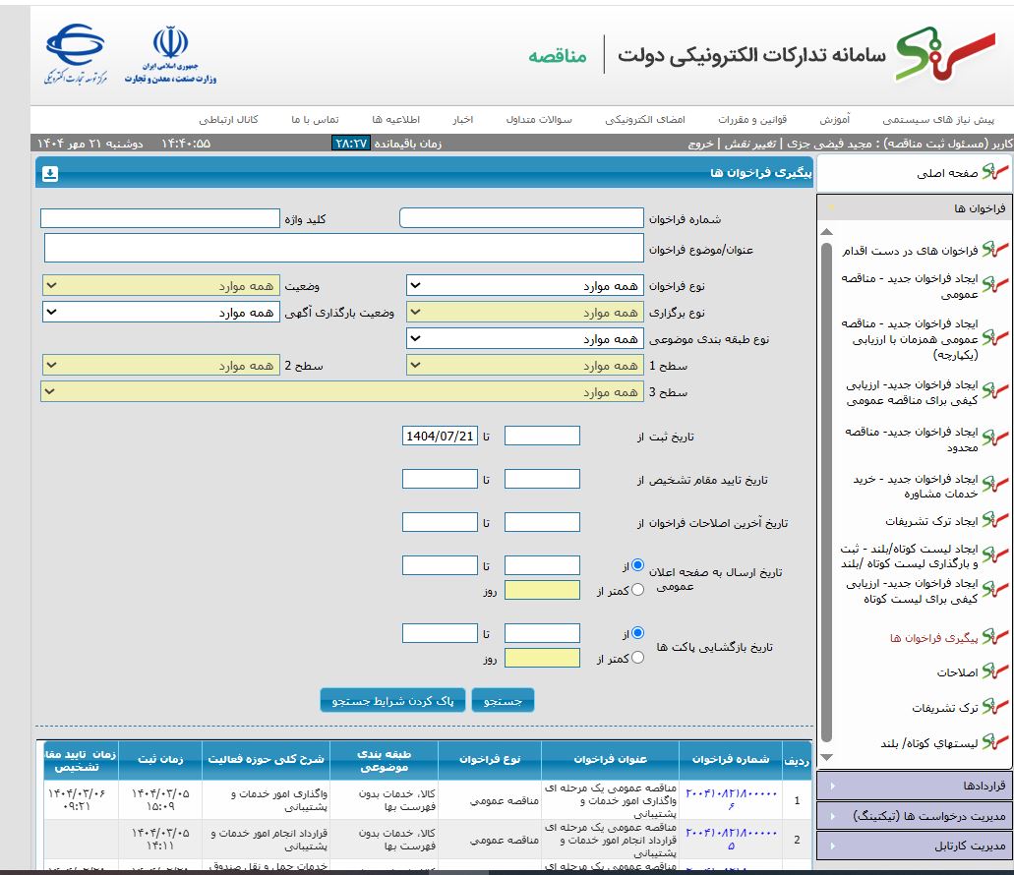Screen dimensions: 1014x875
Task: Click the شماره فراخوان input field
Action: coord(521,218)
